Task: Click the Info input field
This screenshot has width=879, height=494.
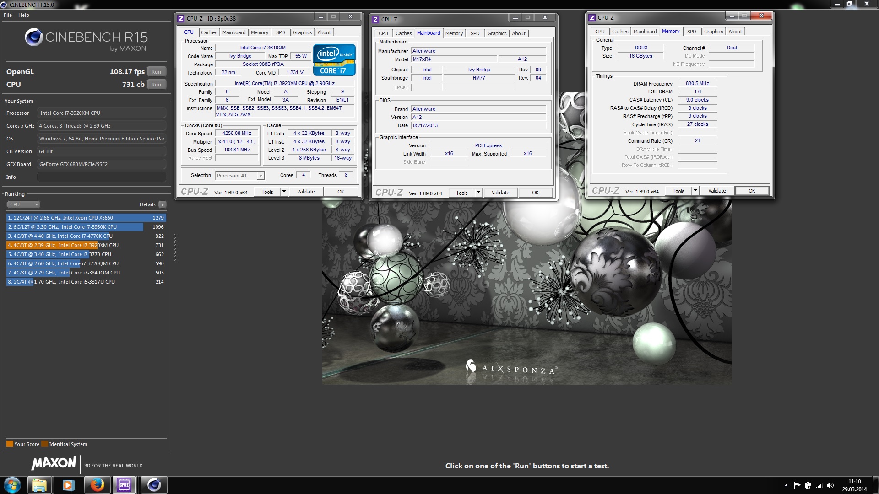Action: tap(101, 177)
